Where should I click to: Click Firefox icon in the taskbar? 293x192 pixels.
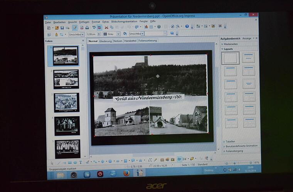[126, 174]
